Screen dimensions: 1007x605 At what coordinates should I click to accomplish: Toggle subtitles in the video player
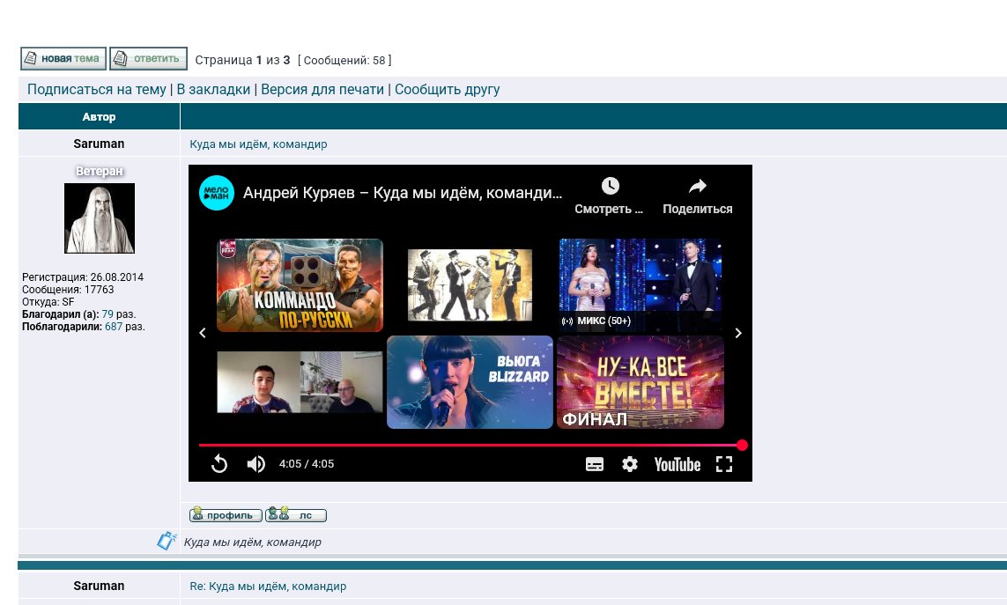pyautogui.click(x=595, y=464)
